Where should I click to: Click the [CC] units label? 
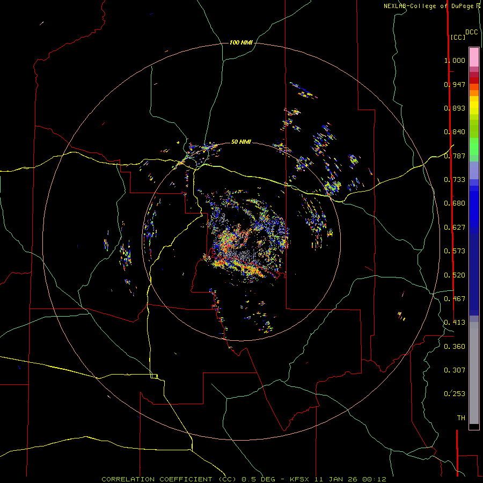click(x=458, y=37)
